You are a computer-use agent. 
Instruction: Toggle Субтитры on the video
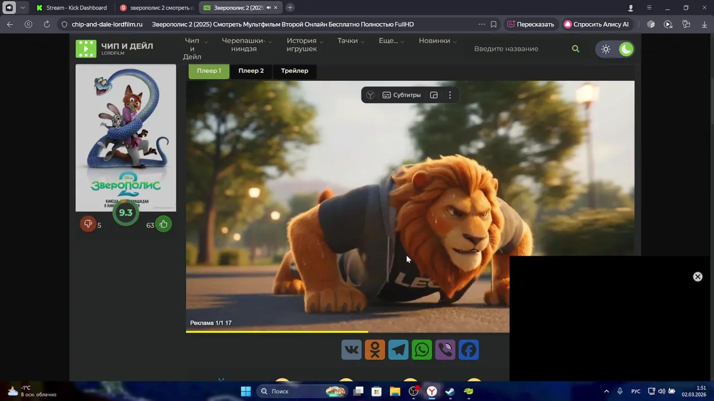pos(402,95)
